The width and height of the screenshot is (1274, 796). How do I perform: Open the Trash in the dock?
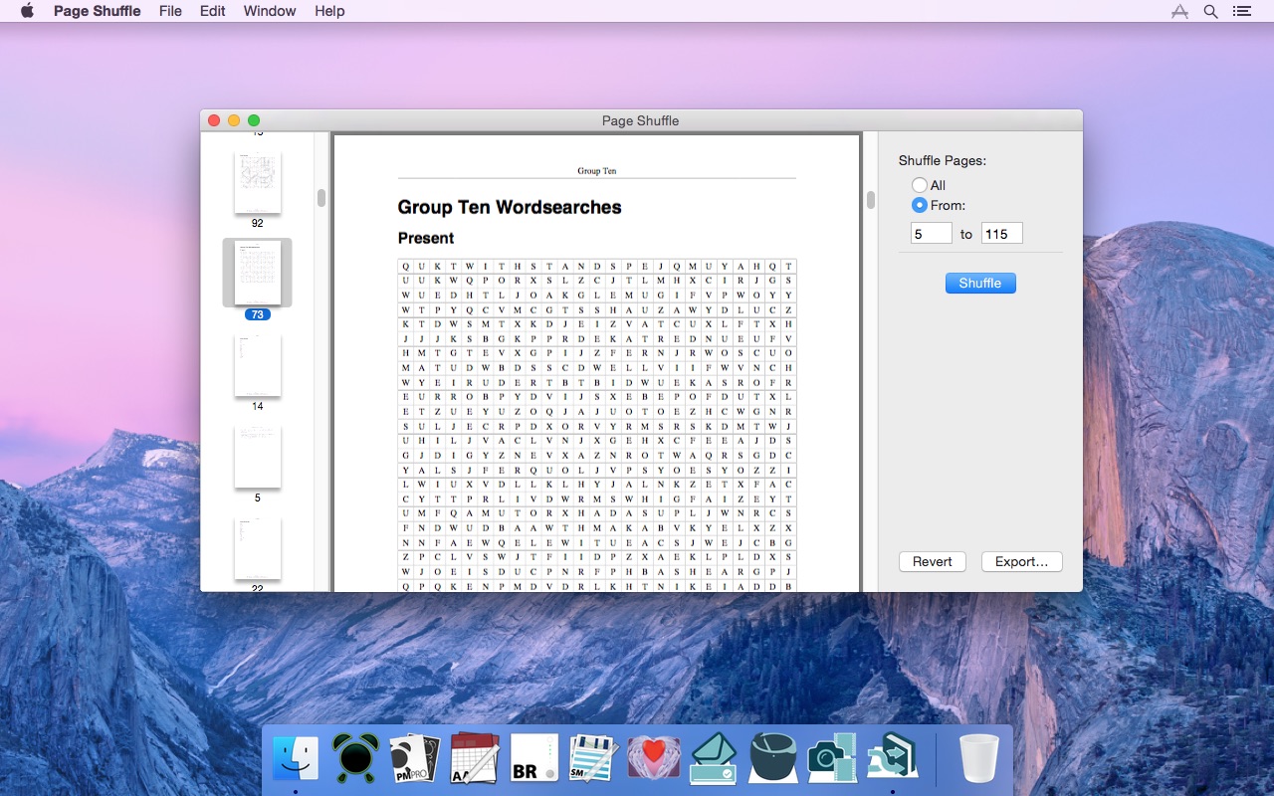pyautogui.click(x=979, y=758)
